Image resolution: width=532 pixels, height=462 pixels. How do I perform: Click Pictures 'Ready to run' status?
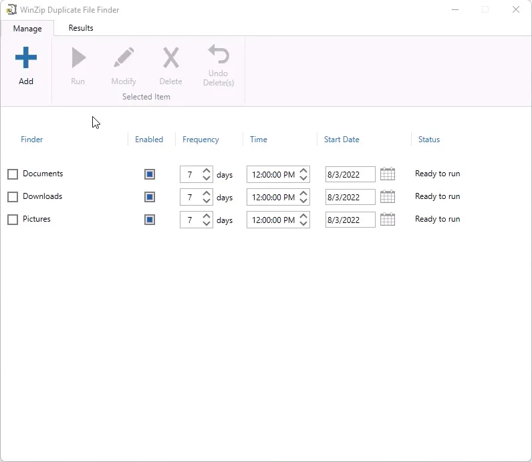tap(437, 219)
